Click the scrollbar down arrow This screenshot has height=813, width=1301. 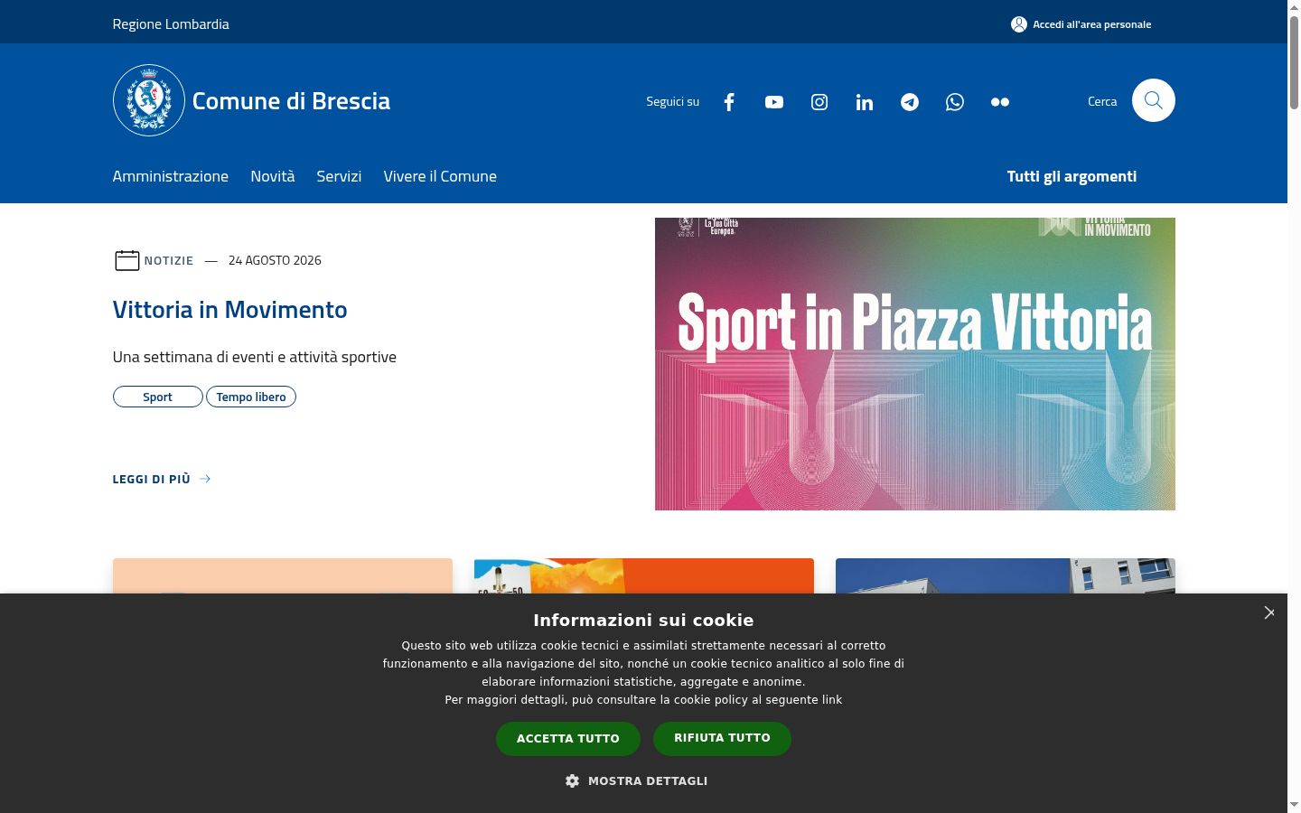pos(1294,805)
